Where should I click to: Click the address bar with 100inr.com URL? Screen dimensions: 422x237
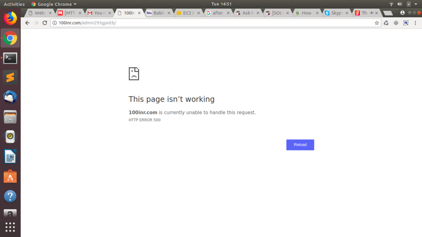coord(215,23)
